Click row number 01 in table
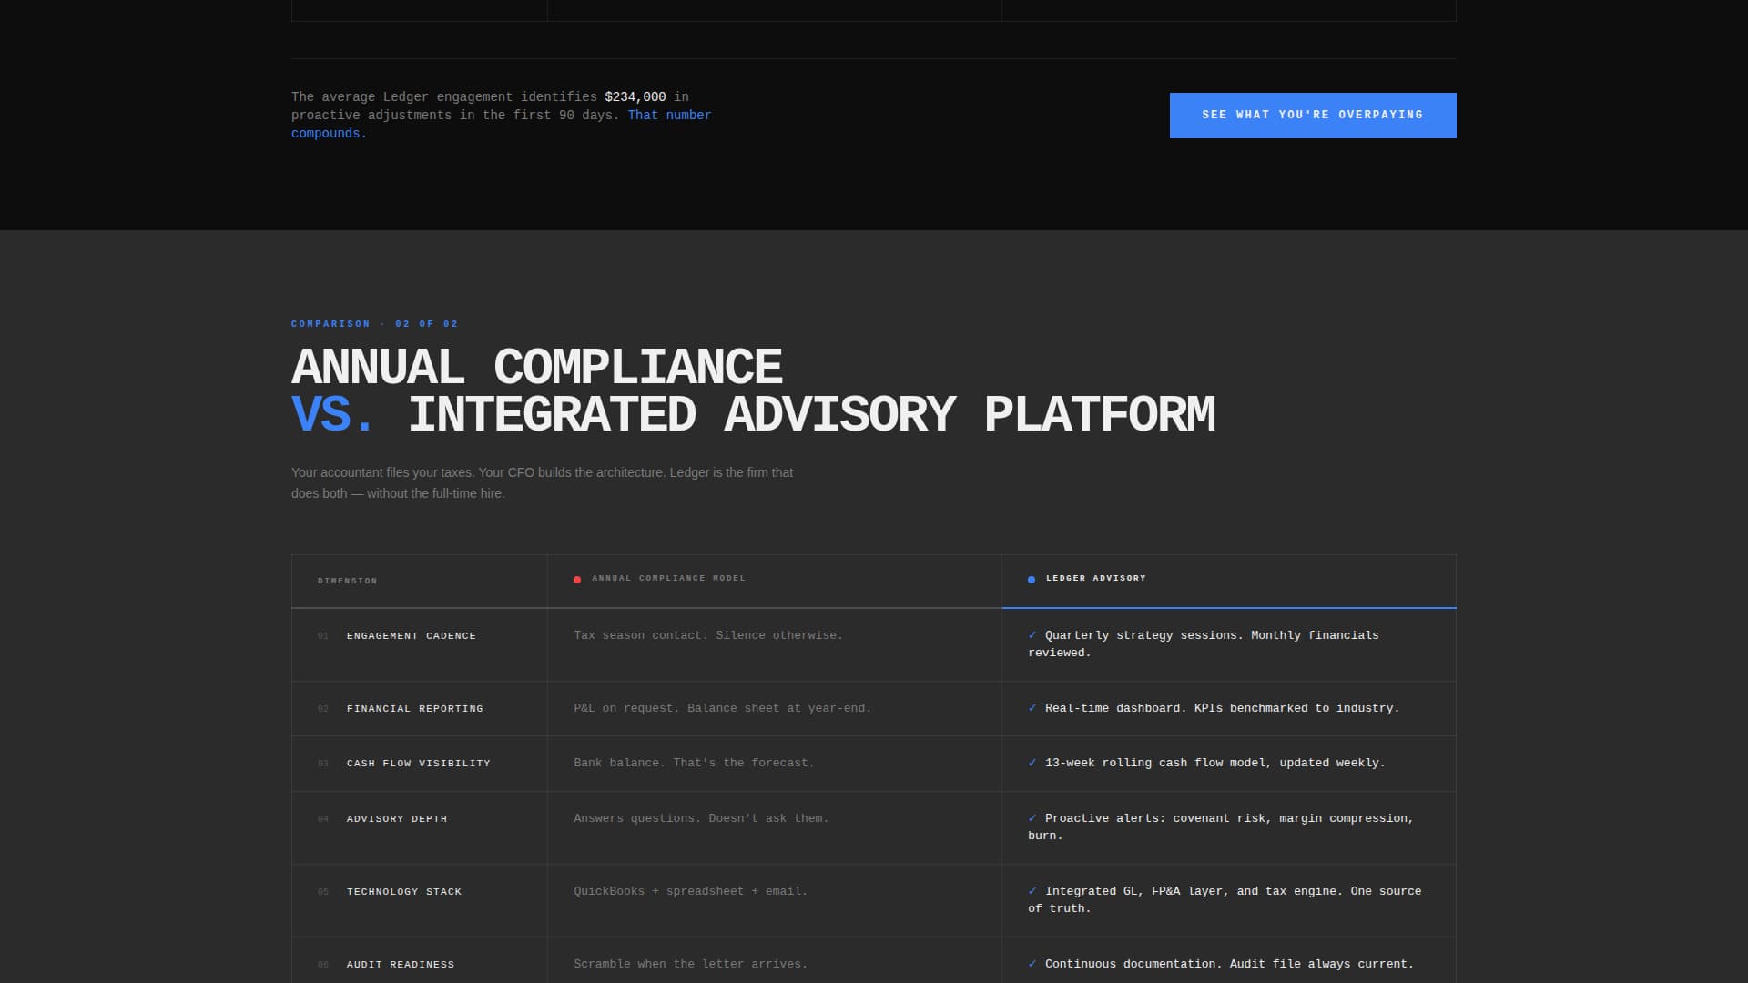The height and width of the screenshot is (983, 1748). point(323,636)
